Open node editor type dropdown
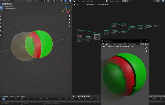The height and width of the screenshot is (105, 165). tap(75, 1)
